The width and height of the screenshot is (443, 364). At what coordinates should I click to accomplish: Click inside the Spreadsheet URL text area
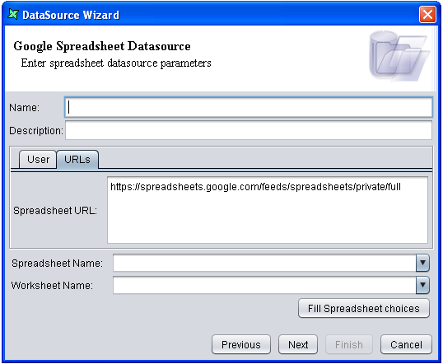click(x=268, y=210)
